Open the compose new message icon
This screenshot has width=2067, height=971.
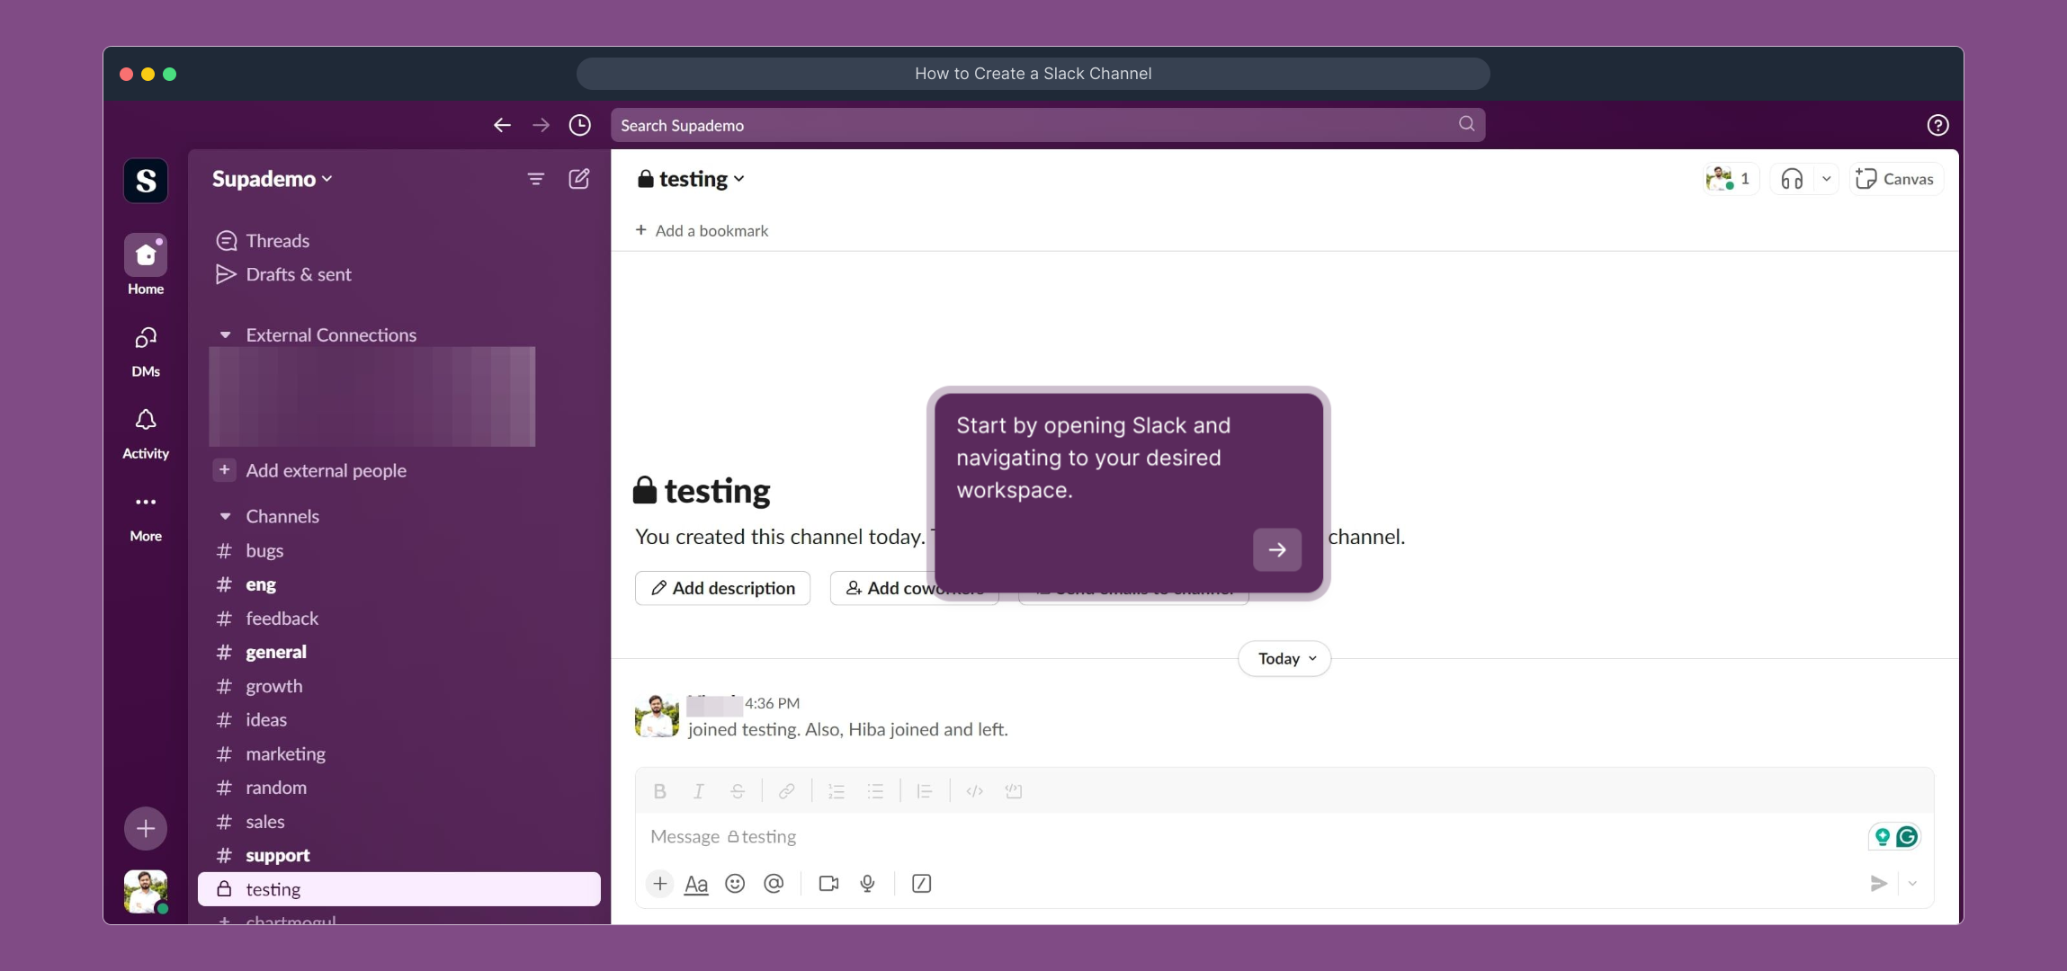(x=579, y=178)
